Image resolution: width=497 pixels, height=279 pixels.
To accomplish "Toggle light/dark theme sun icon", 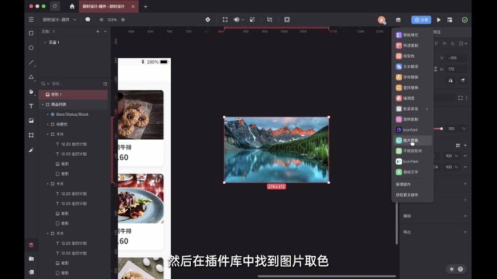I will [x=452, y=269].
